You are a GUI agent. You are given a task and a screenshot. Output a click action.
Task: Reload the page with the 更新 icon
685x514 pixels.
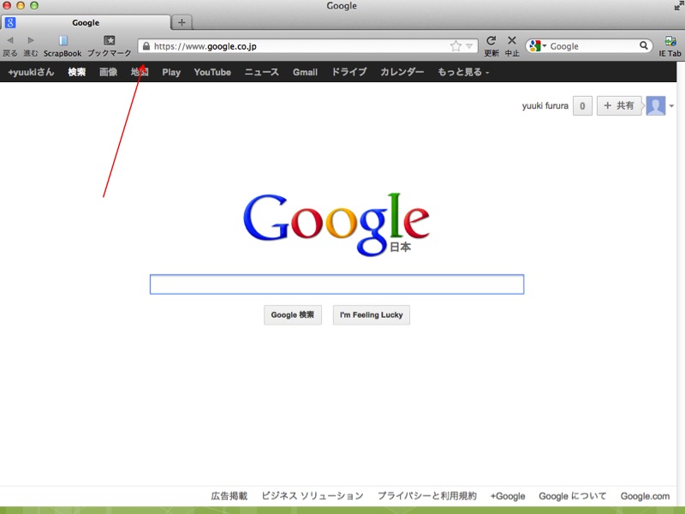491,40
